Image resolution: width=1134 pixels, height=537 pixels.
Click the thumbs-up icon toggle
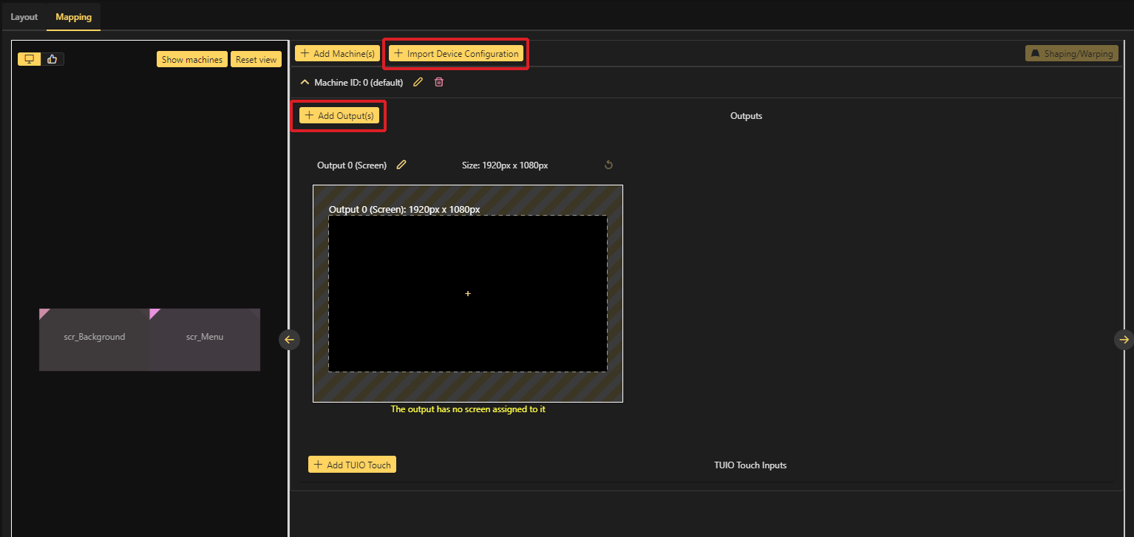point(52,59)
